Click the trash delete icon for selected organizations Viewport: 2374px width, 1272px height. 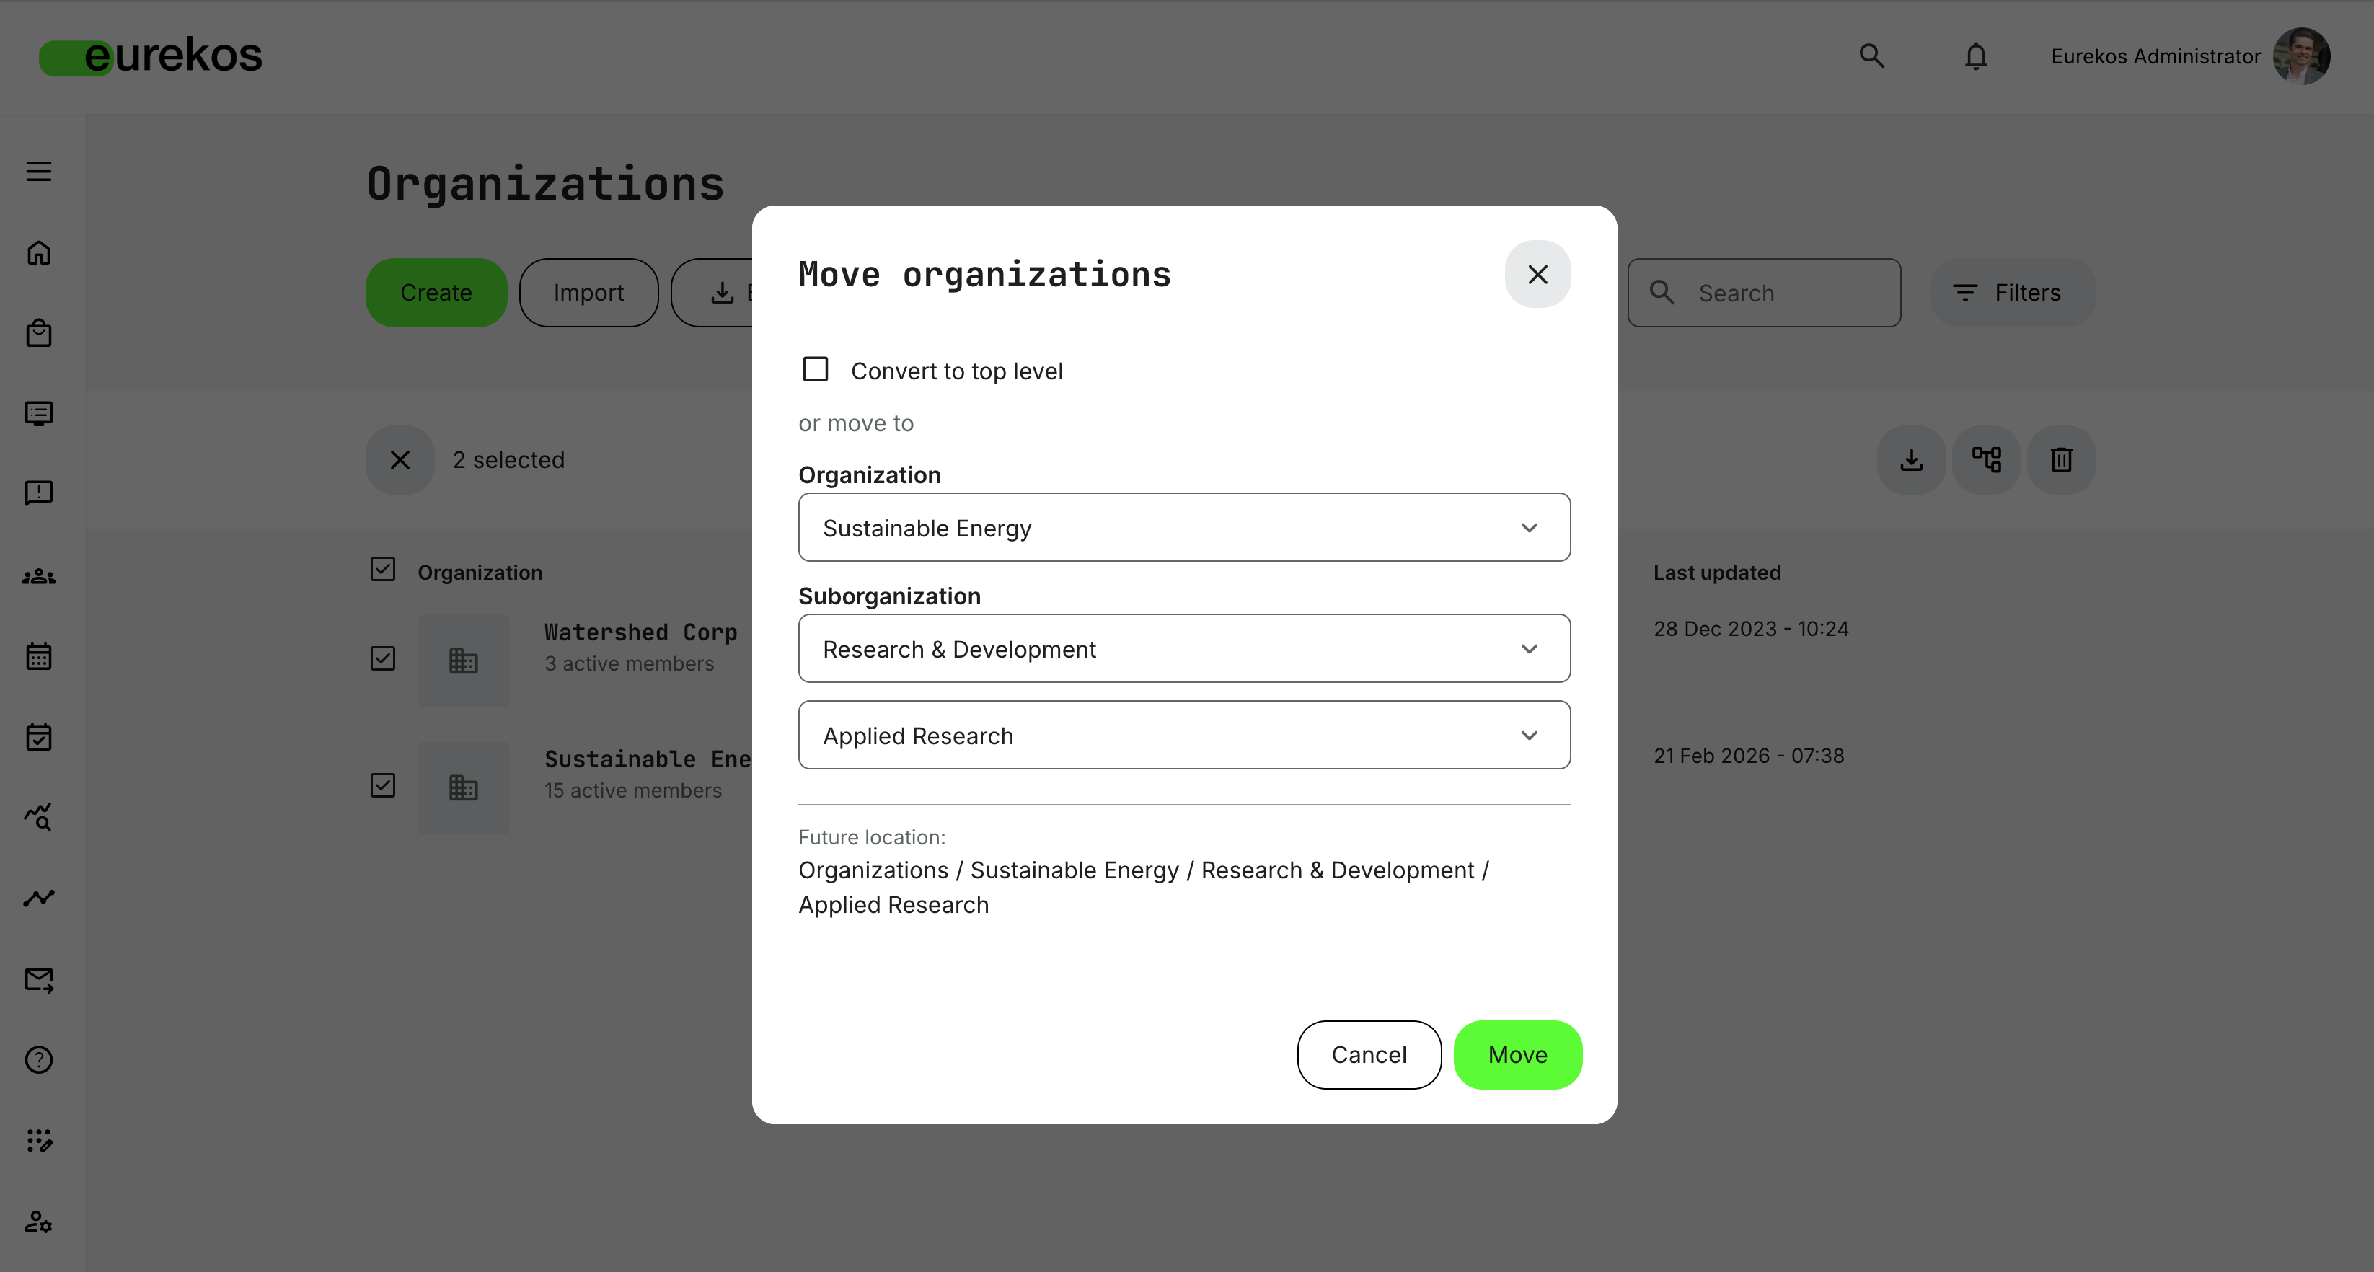click(x=2062, y=459)
